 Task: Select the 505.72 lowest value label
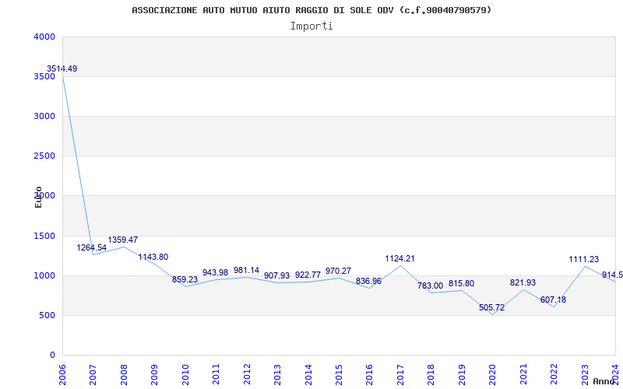[x=492, y=308]
